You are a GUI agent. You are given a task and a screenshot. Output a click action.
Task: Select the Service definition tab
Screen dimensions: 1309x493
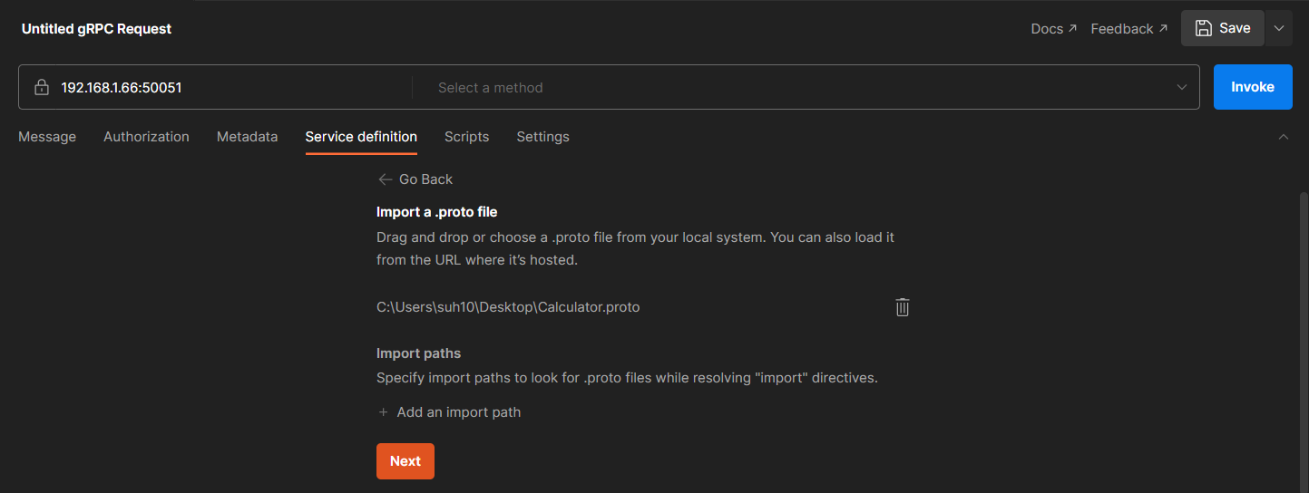coord(361,137)
